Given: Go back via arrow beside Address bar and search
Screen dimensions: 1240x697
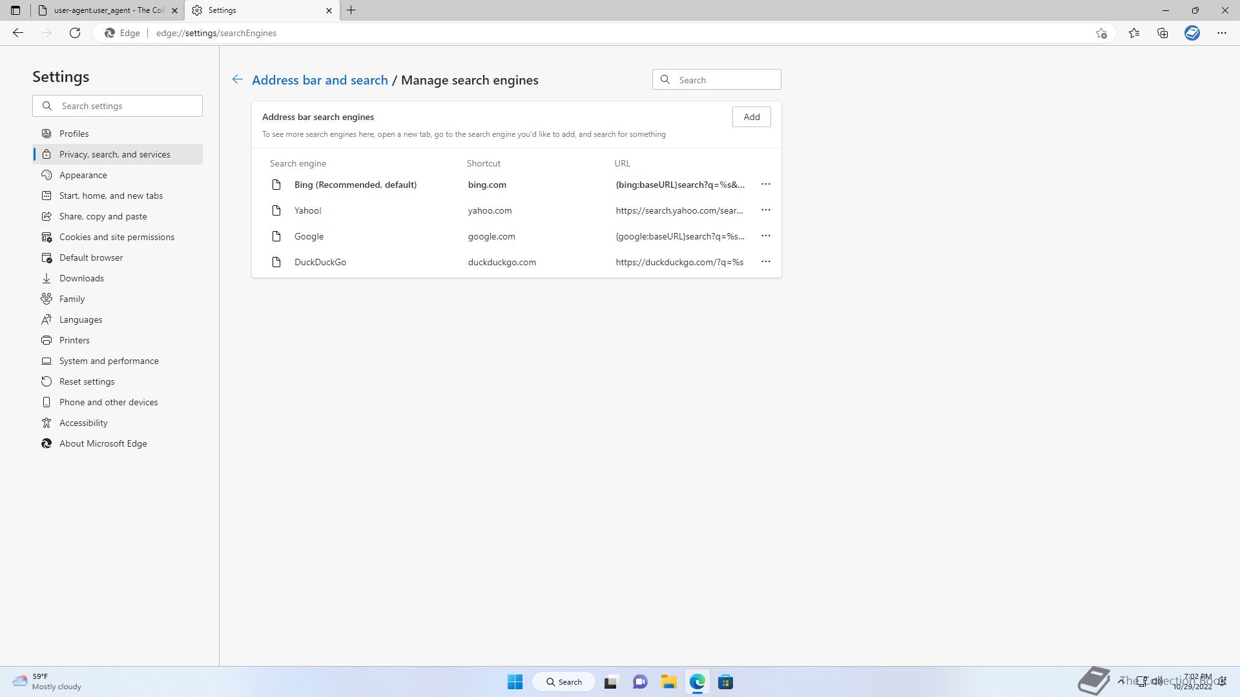Looking at the screenshot, I should click(238, 79).
